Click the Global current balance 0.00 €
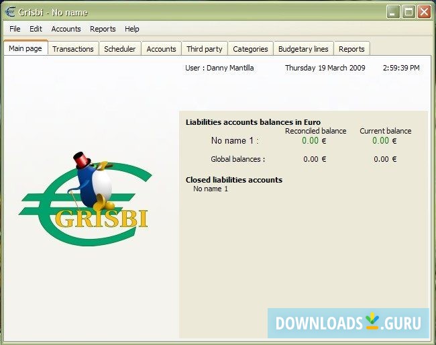436x345 pixels. (x=385, y=159)
